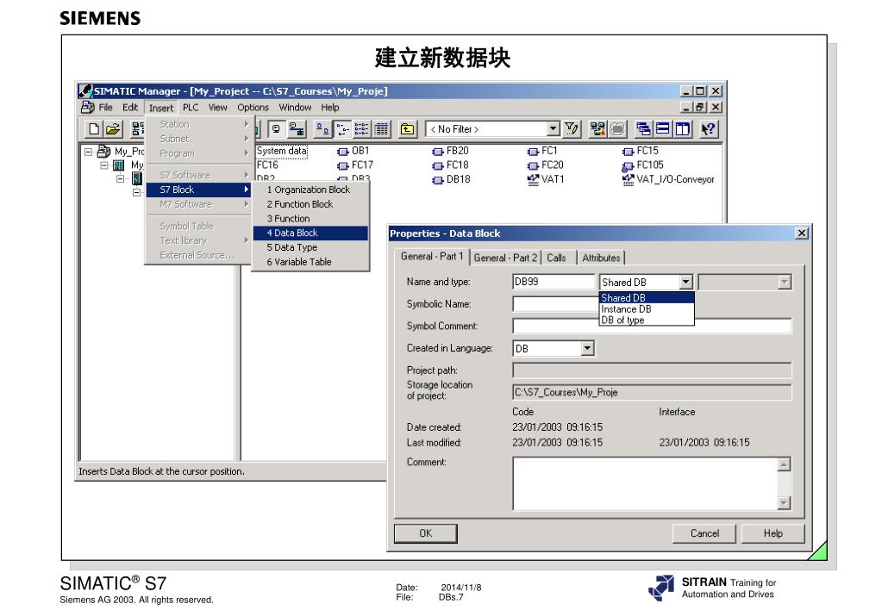Expand the Text library submenu arrow
Image resolution: width=882 pixels, height=610 pixels.
coord(247,240)
